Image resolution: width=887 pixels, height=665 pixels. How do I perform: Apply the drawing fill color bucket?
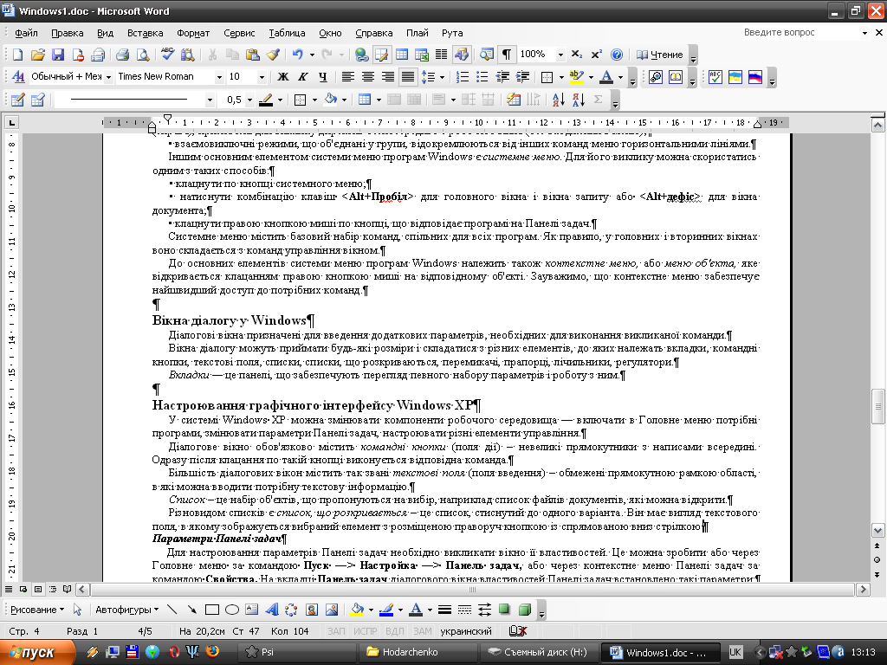[357, 610]
